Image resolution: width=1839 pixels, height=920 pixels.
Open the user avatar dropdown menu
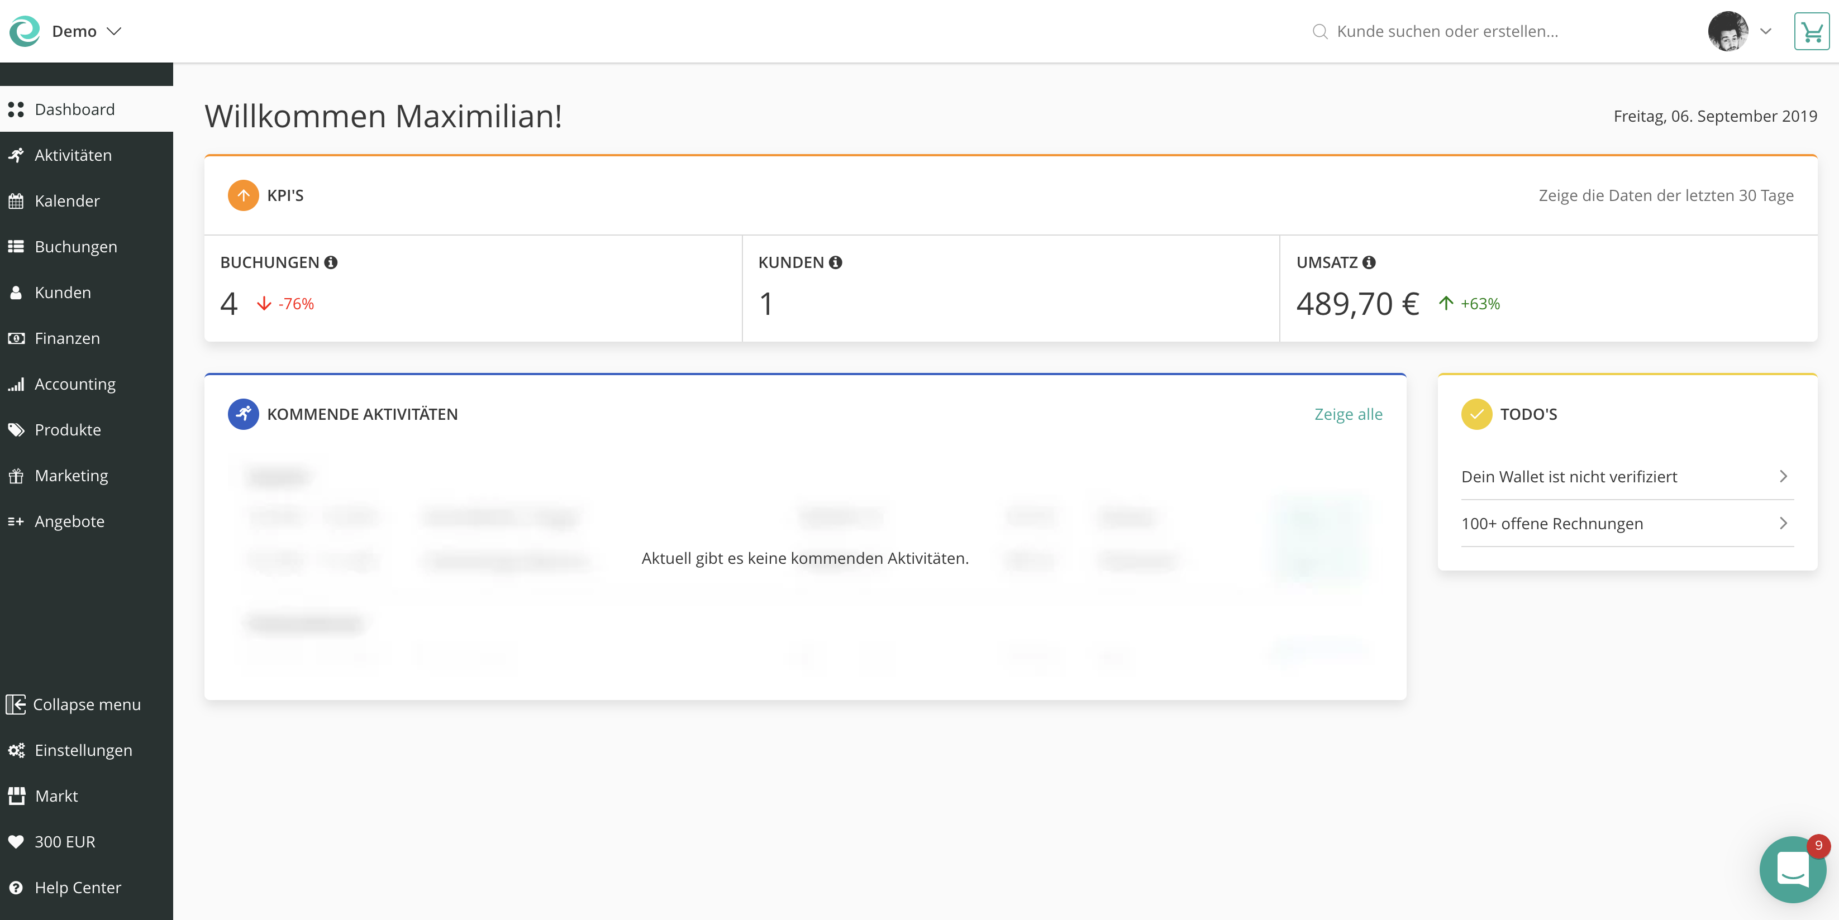pyautogui.click(x=1765, y=31)
